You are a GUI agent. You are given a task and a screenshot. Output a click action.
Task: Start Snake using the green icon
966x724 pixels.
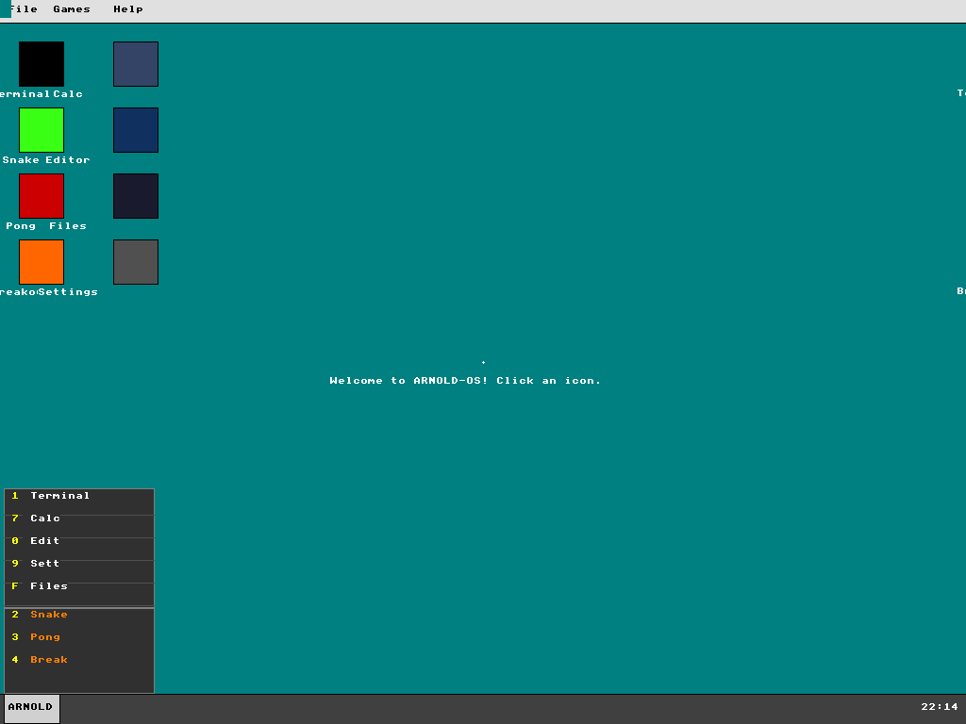(41, 129)
